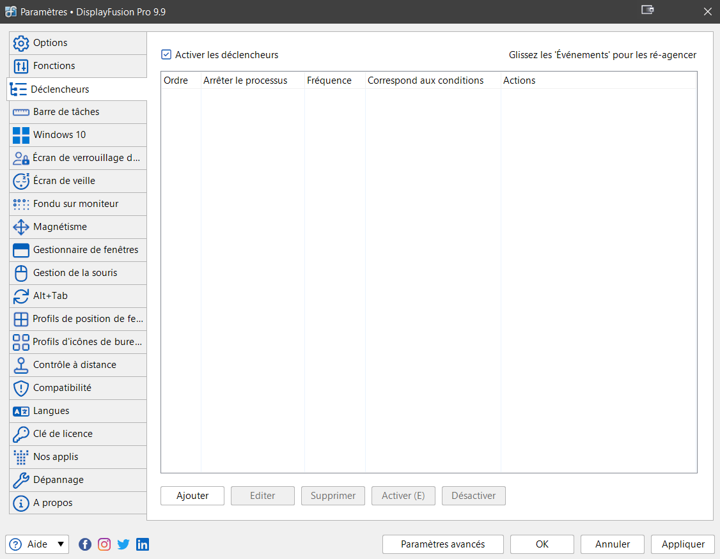Click the Options gear icon
720x559 pixels.
click(20, 43)
